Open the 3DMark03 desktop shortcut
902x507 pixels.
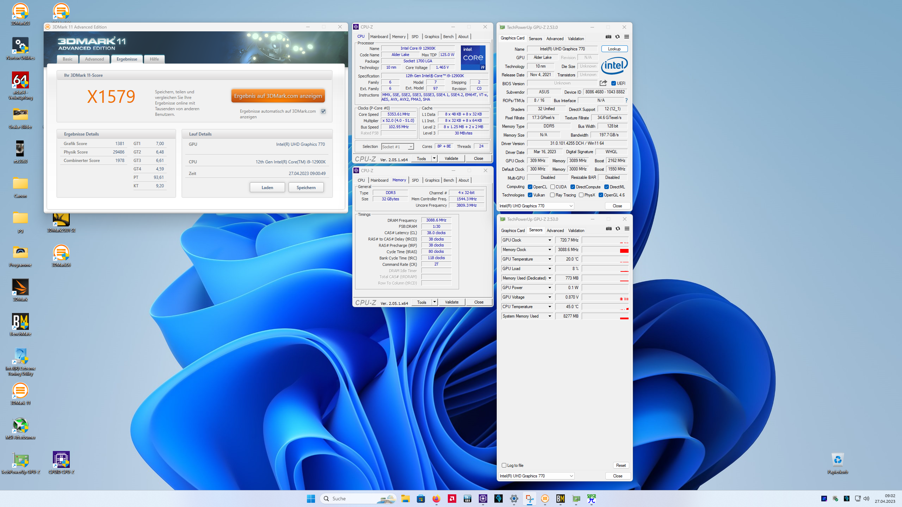[20, 14]
